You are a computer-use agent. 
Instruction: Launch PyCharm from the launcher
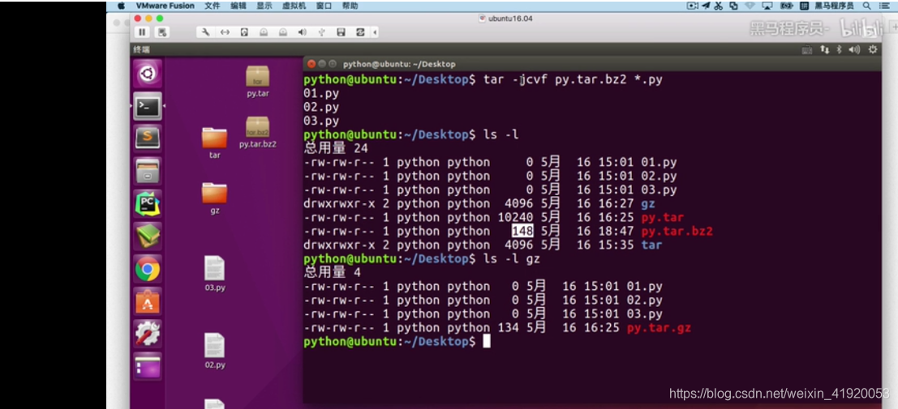click(148, 203)
